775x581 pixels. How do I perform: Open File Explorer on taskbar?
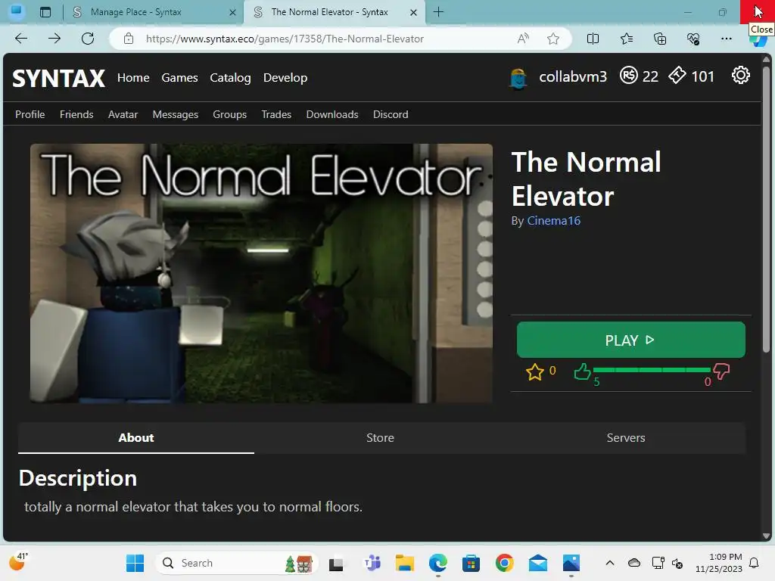point(405,563)
